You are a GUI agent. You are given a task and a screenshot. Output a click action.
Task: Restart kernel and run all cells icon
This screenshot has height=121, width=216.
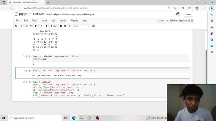point(70,26)
